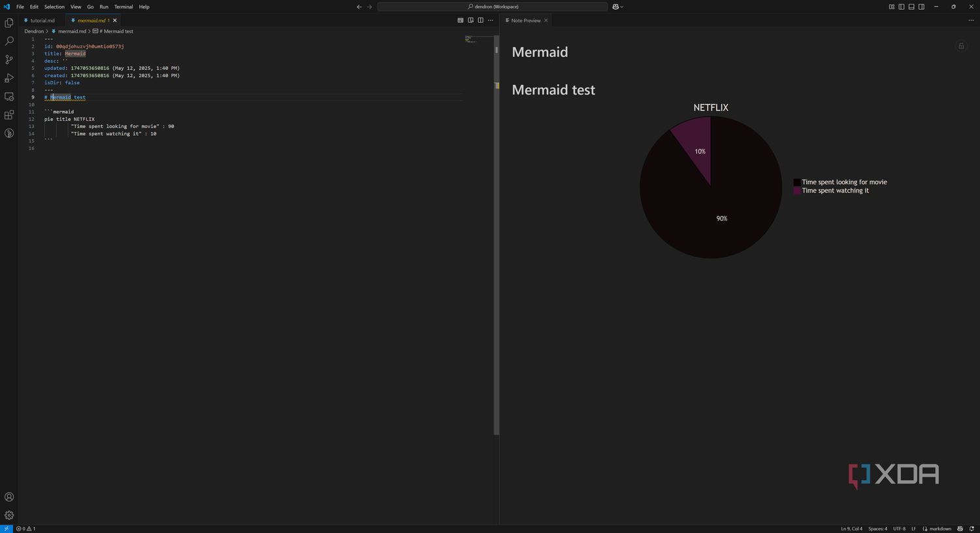The height and width of the screenshot is (533, 980).
Task: Open the Customize Layout icon
Action: coord(892,7)
